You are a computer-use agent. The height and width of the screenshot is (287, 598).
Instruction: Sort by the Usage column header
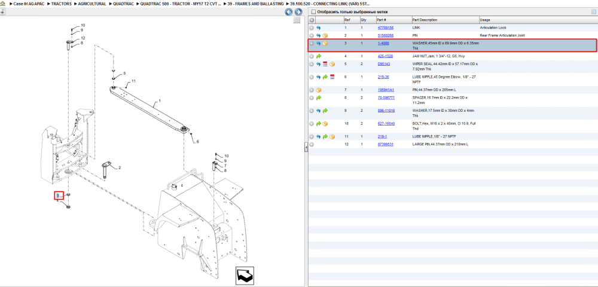coord(538,20)
